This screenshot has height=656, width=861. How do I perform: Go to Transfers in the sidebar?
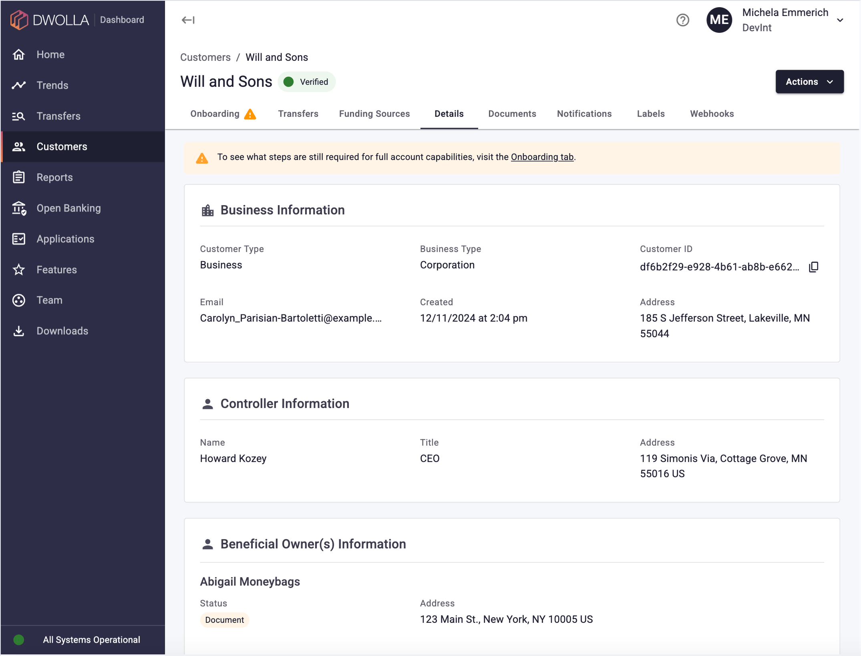pos(83,116)
